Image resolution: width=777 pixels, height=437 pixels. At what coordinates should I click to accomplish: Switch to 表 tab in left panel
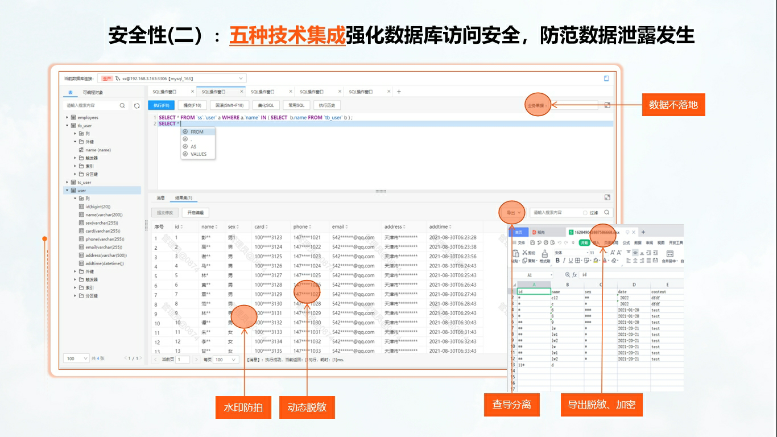[x=71, y=92]
